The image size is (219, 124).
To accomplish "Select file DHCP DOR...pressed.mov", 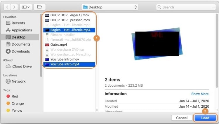I will click(x=69, y=20).
